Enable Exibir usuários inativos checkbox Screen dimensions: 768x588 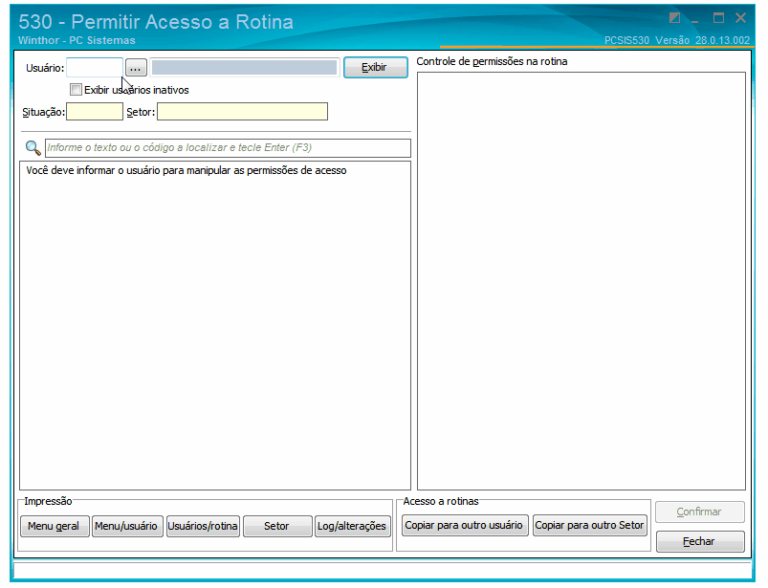point(76,90)
